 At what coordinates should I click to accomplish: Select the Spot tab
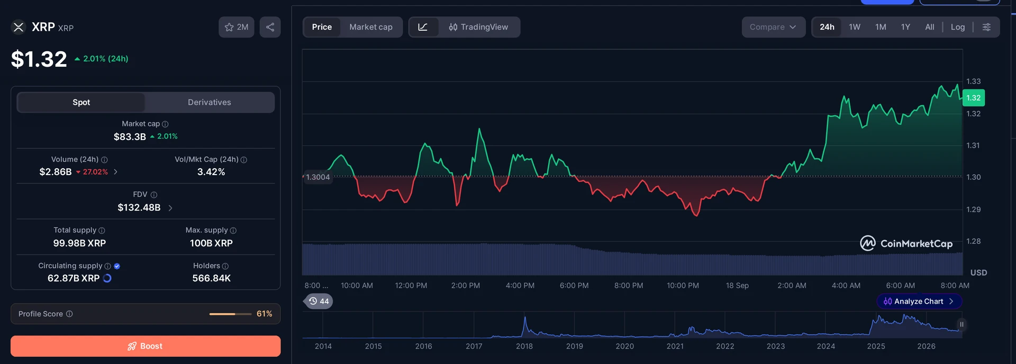coord(81,102)
